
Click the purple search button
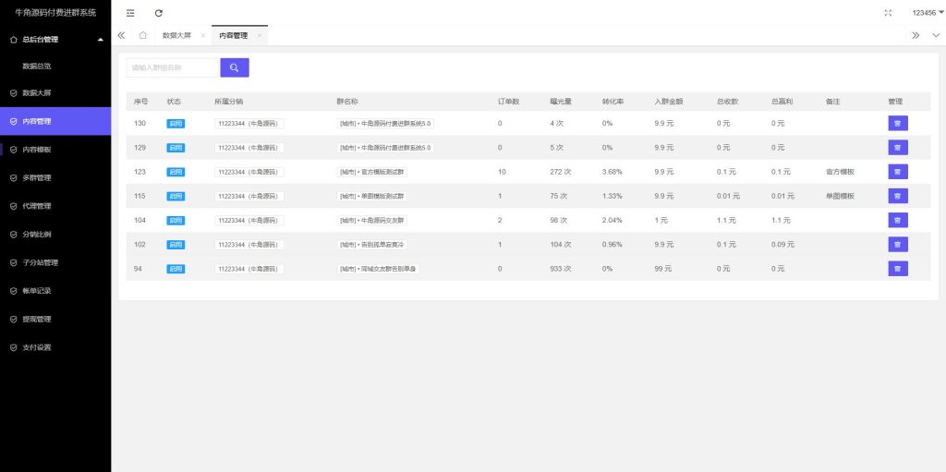(x=235, y=67)
